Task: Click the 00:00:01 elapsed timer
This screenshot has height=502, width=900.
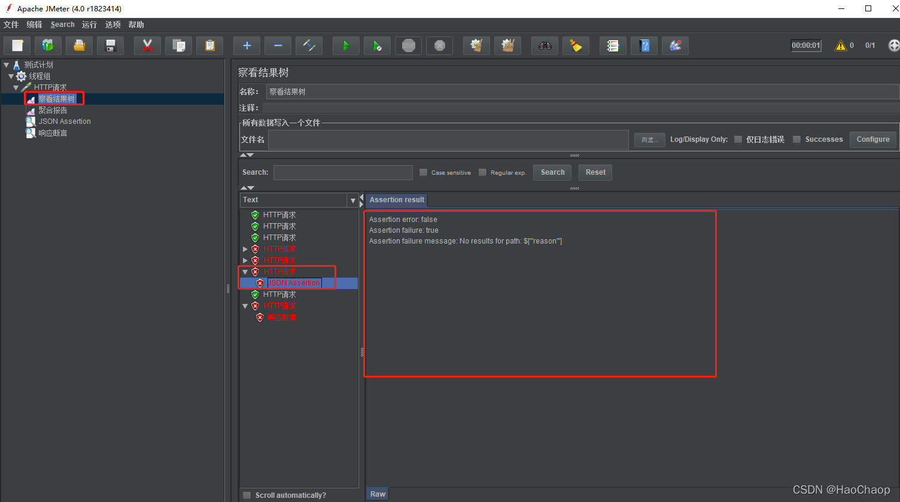Action: coord(806,45)
